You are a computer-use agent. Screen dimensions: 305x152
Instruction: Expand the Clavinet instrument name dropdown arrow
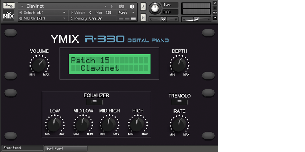pyautogui.click(x=22, y=6)
